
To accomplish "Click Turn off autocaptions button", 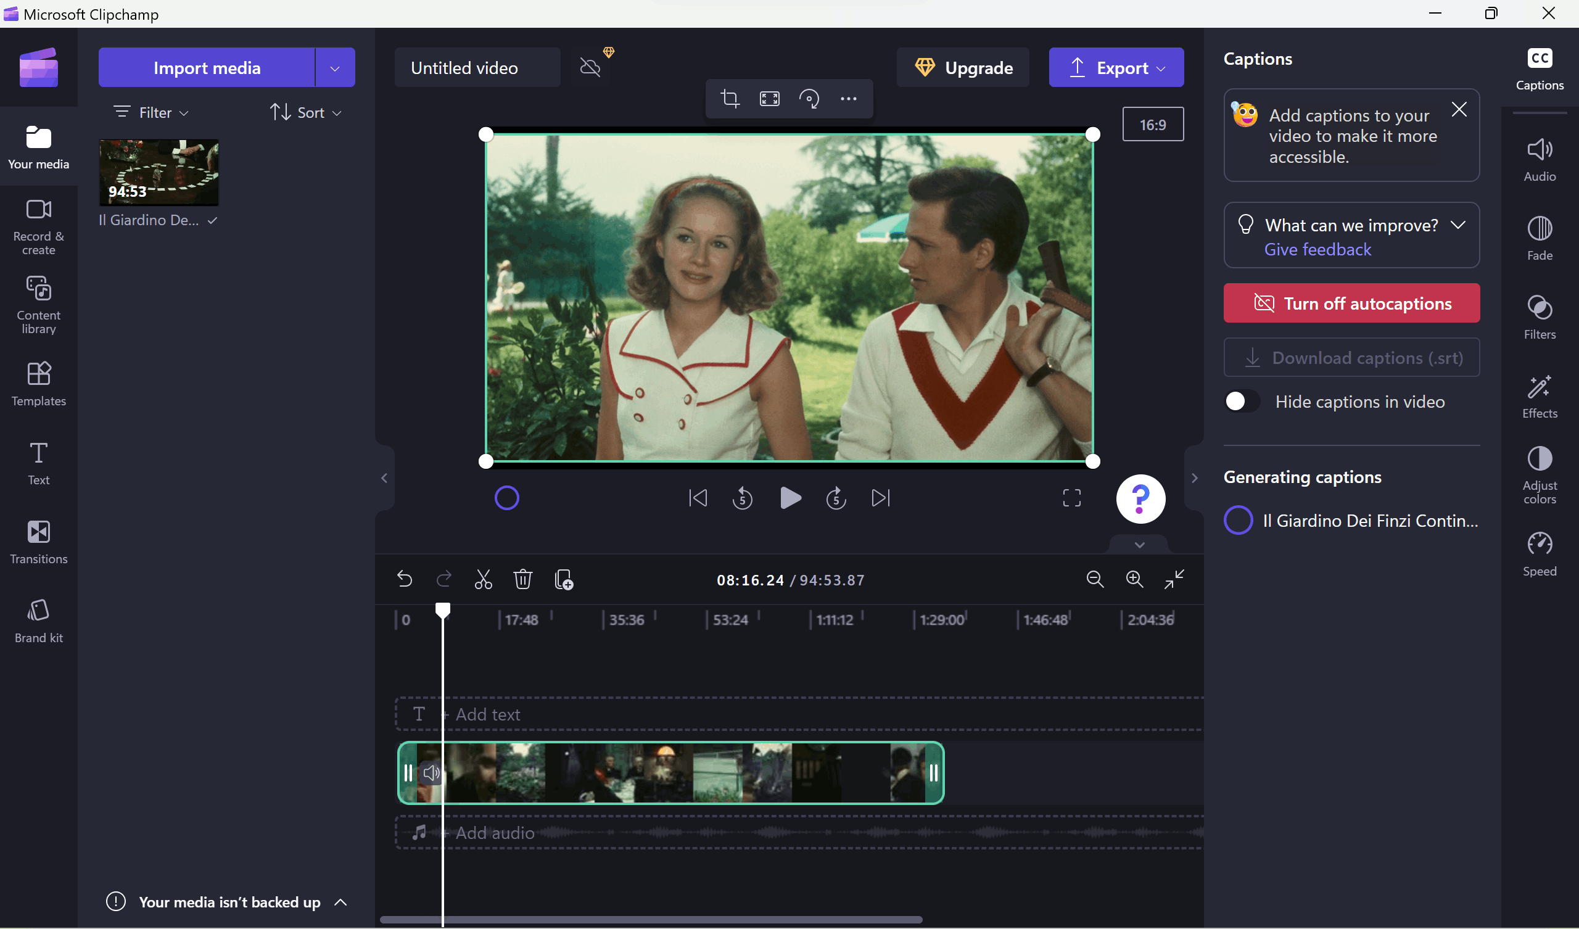I will click(x=1351, y=303).
